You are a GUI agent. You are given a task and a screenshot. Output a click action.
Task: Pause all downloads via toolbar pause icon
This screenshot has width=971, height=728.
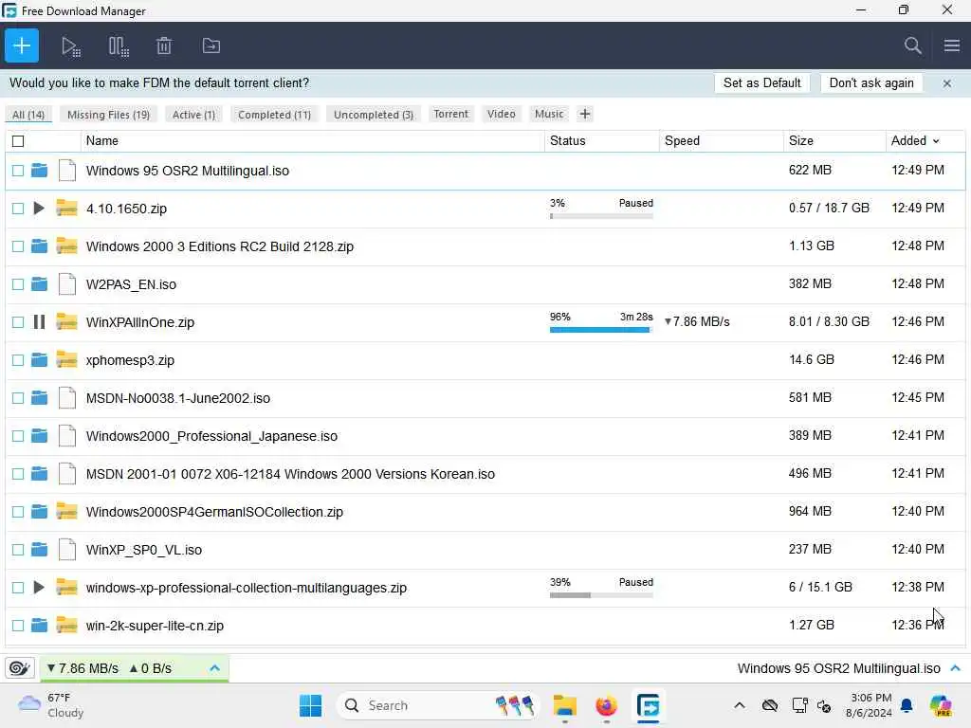(x=119, y=46)
